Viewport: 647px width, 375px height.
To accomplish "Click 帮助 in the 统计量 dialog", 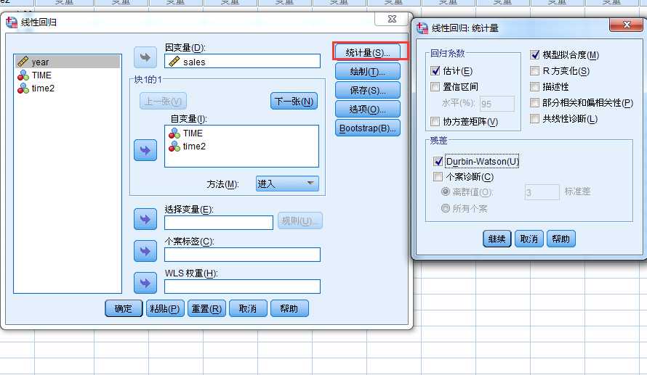I will (x=560, y=239).
